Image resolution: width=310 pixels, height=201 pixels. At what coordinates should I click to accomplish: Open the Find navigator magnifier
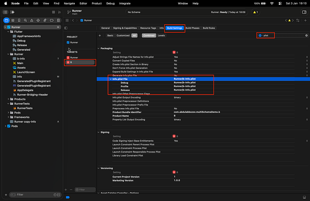(x=25, y=20)
